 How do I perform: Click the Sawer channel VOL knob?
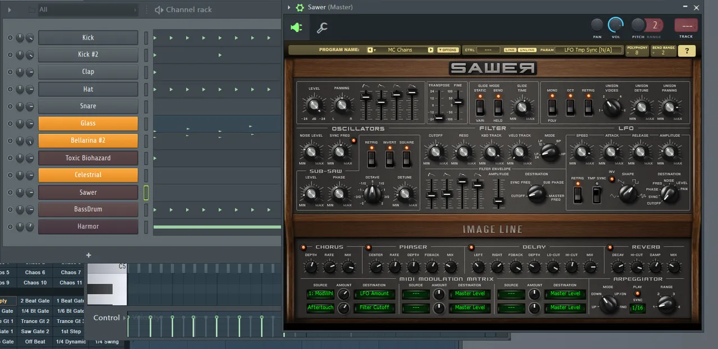[616, 25]
